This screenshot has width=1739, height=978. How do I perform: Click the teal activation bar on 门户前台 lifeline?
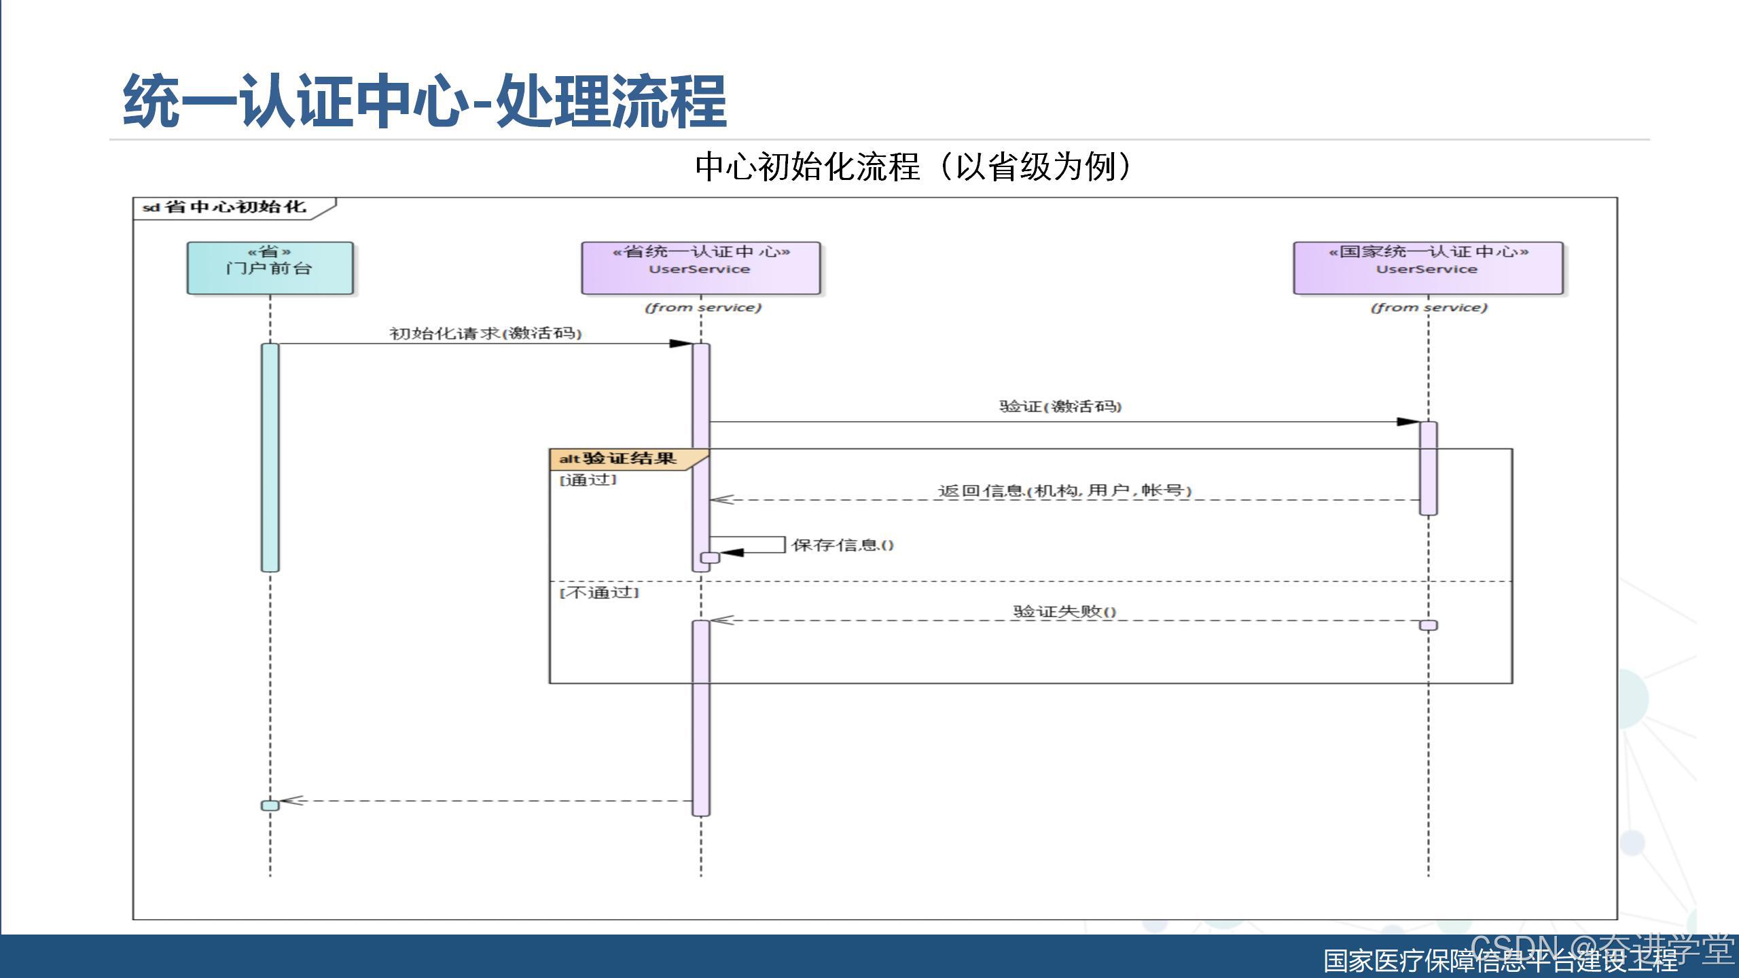tap(270, 456)
